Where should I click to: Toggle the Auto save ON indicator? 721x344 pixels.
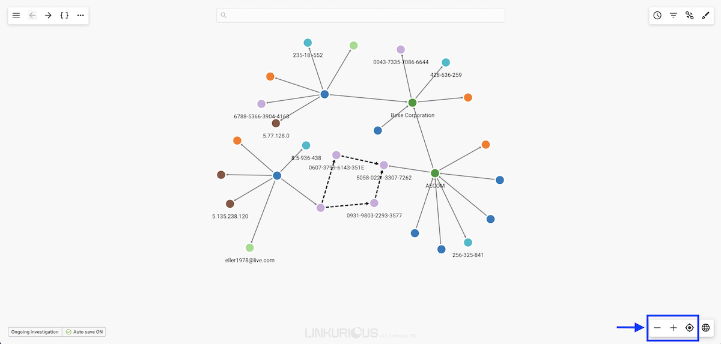coord(88,331)
